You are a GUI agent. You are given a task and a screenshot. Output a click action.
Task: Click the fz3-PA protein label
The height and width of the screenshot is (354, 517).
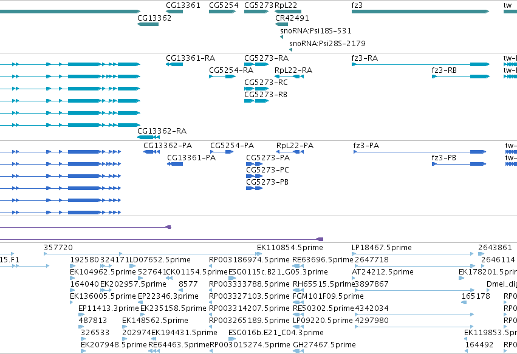[366, 145]
